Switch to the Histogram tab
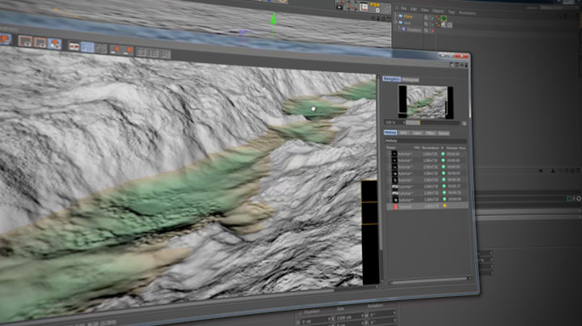 click(x=410, y=79)
